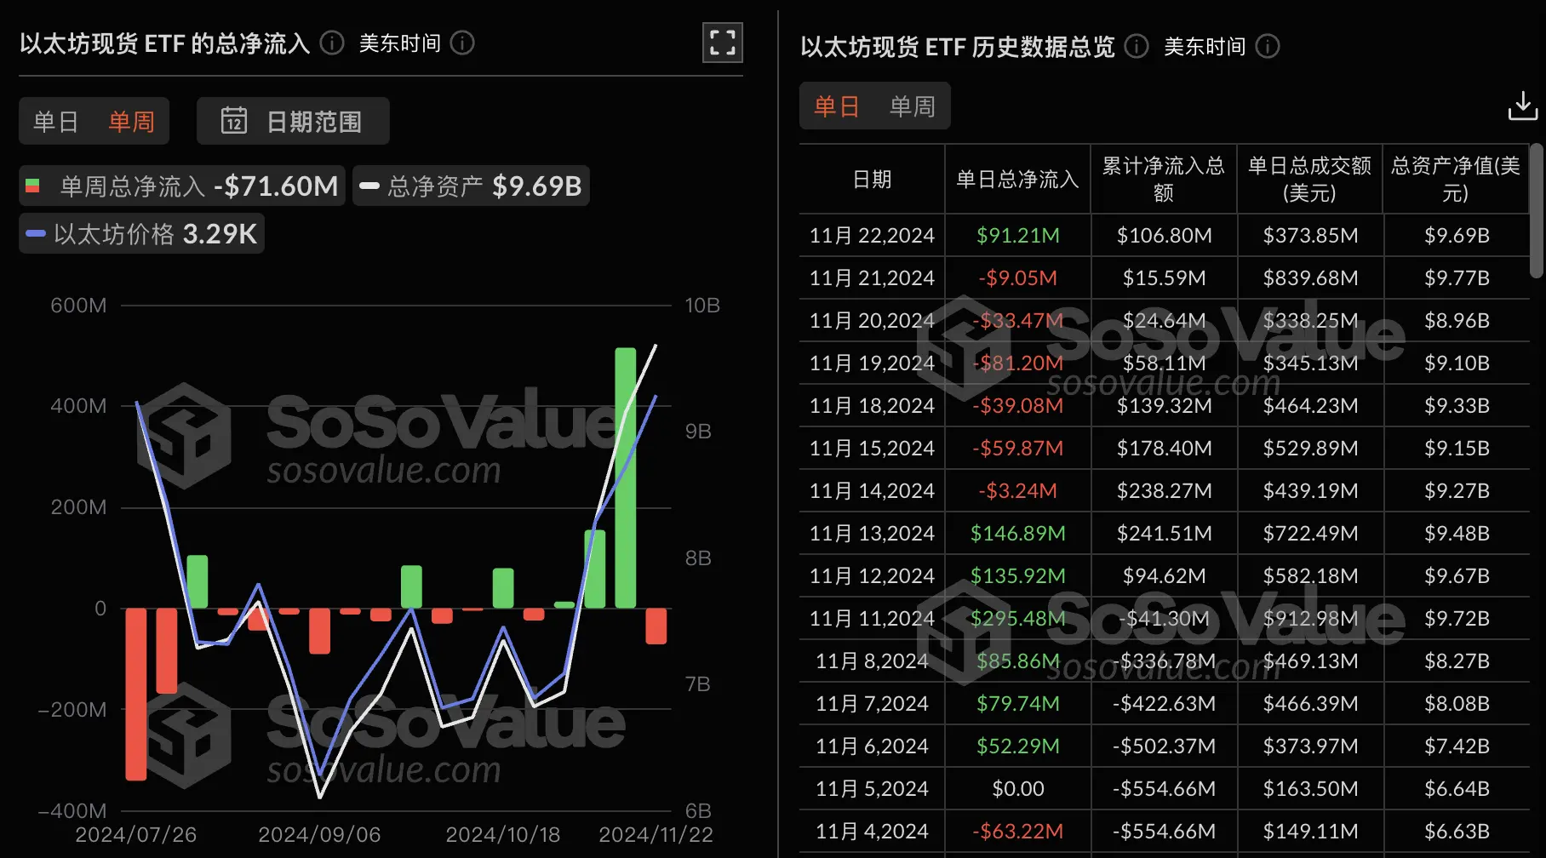Open the 日期范围 date range selector
This screenshot has width=1546, height=858.
pos(293,121)
